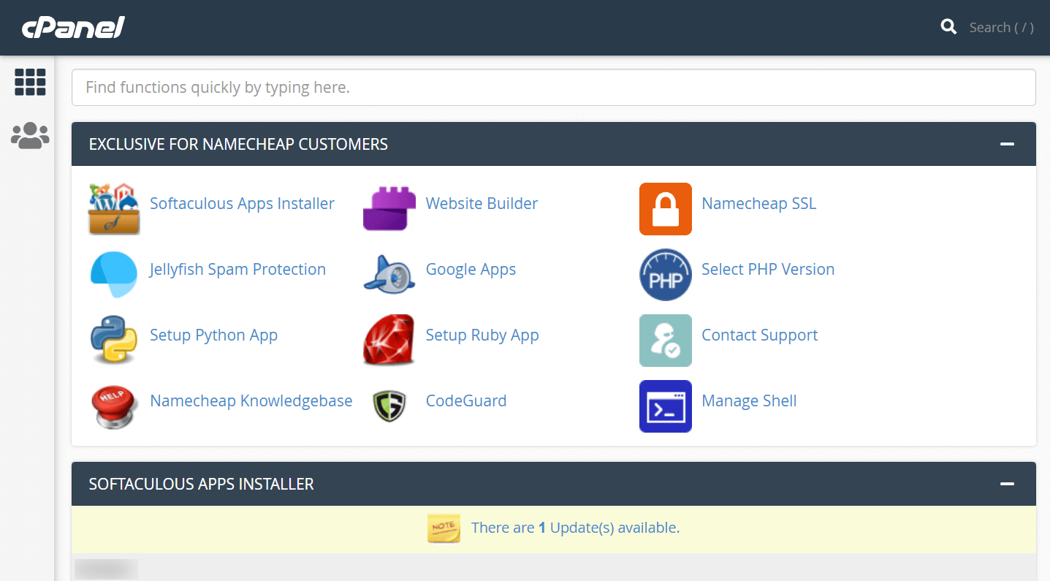Open the search magnifier in the top bar
Viewport: 1050px width, 581px height.
tap(948, 26)
